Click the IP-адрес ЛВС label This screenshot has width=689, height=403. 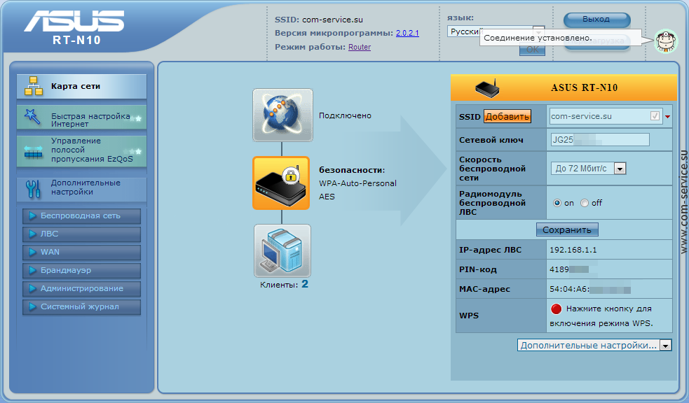[490, 250]
